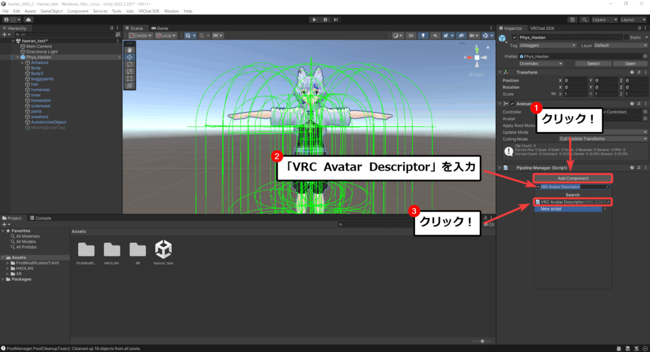Open the undo history icon
This screenshot has height=352, width=650.
tap(573, 20)
